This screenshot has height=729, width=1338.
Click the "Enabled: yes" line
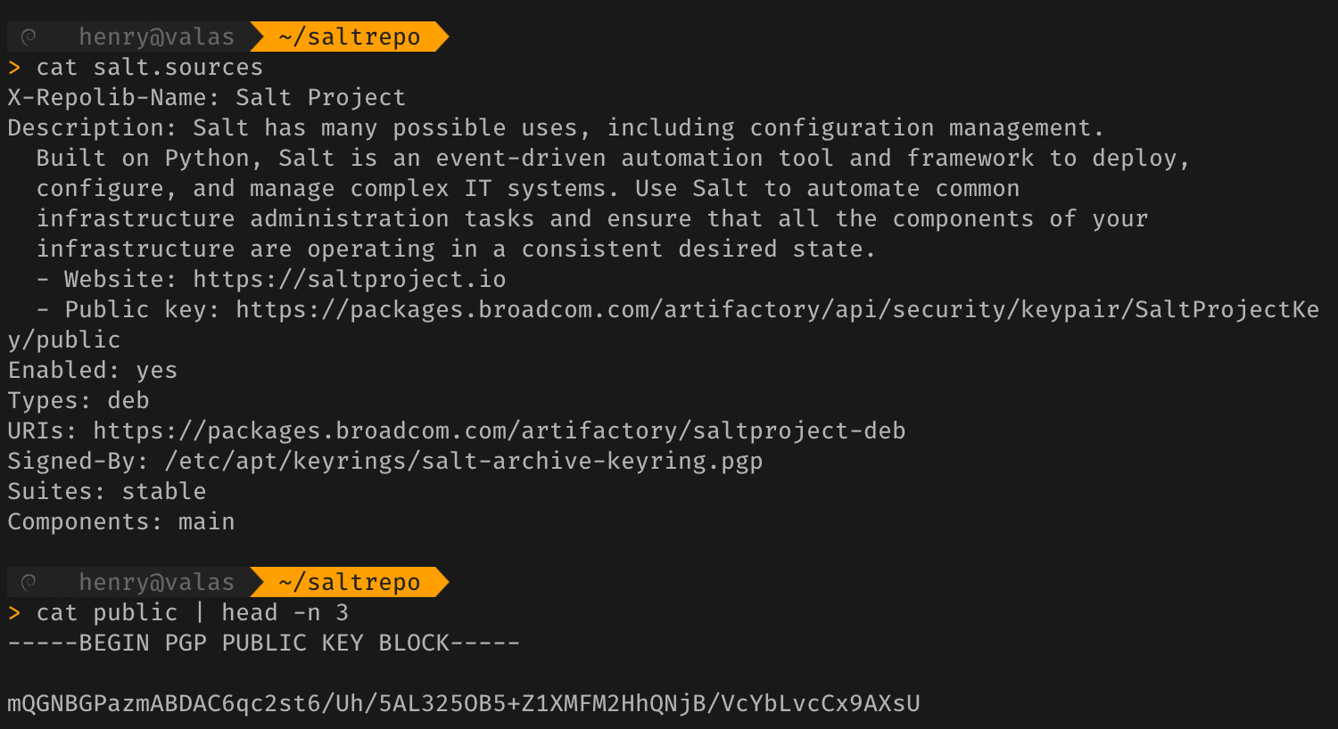pyautogui.click(x=93, y=370)
